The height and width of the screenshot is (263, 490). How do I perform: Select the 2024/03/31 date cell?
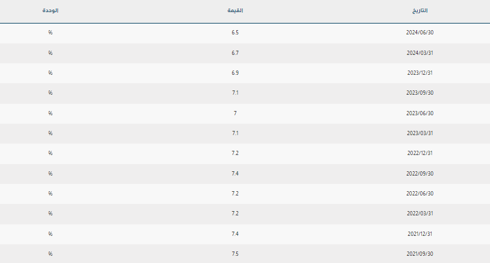point(420,52)
